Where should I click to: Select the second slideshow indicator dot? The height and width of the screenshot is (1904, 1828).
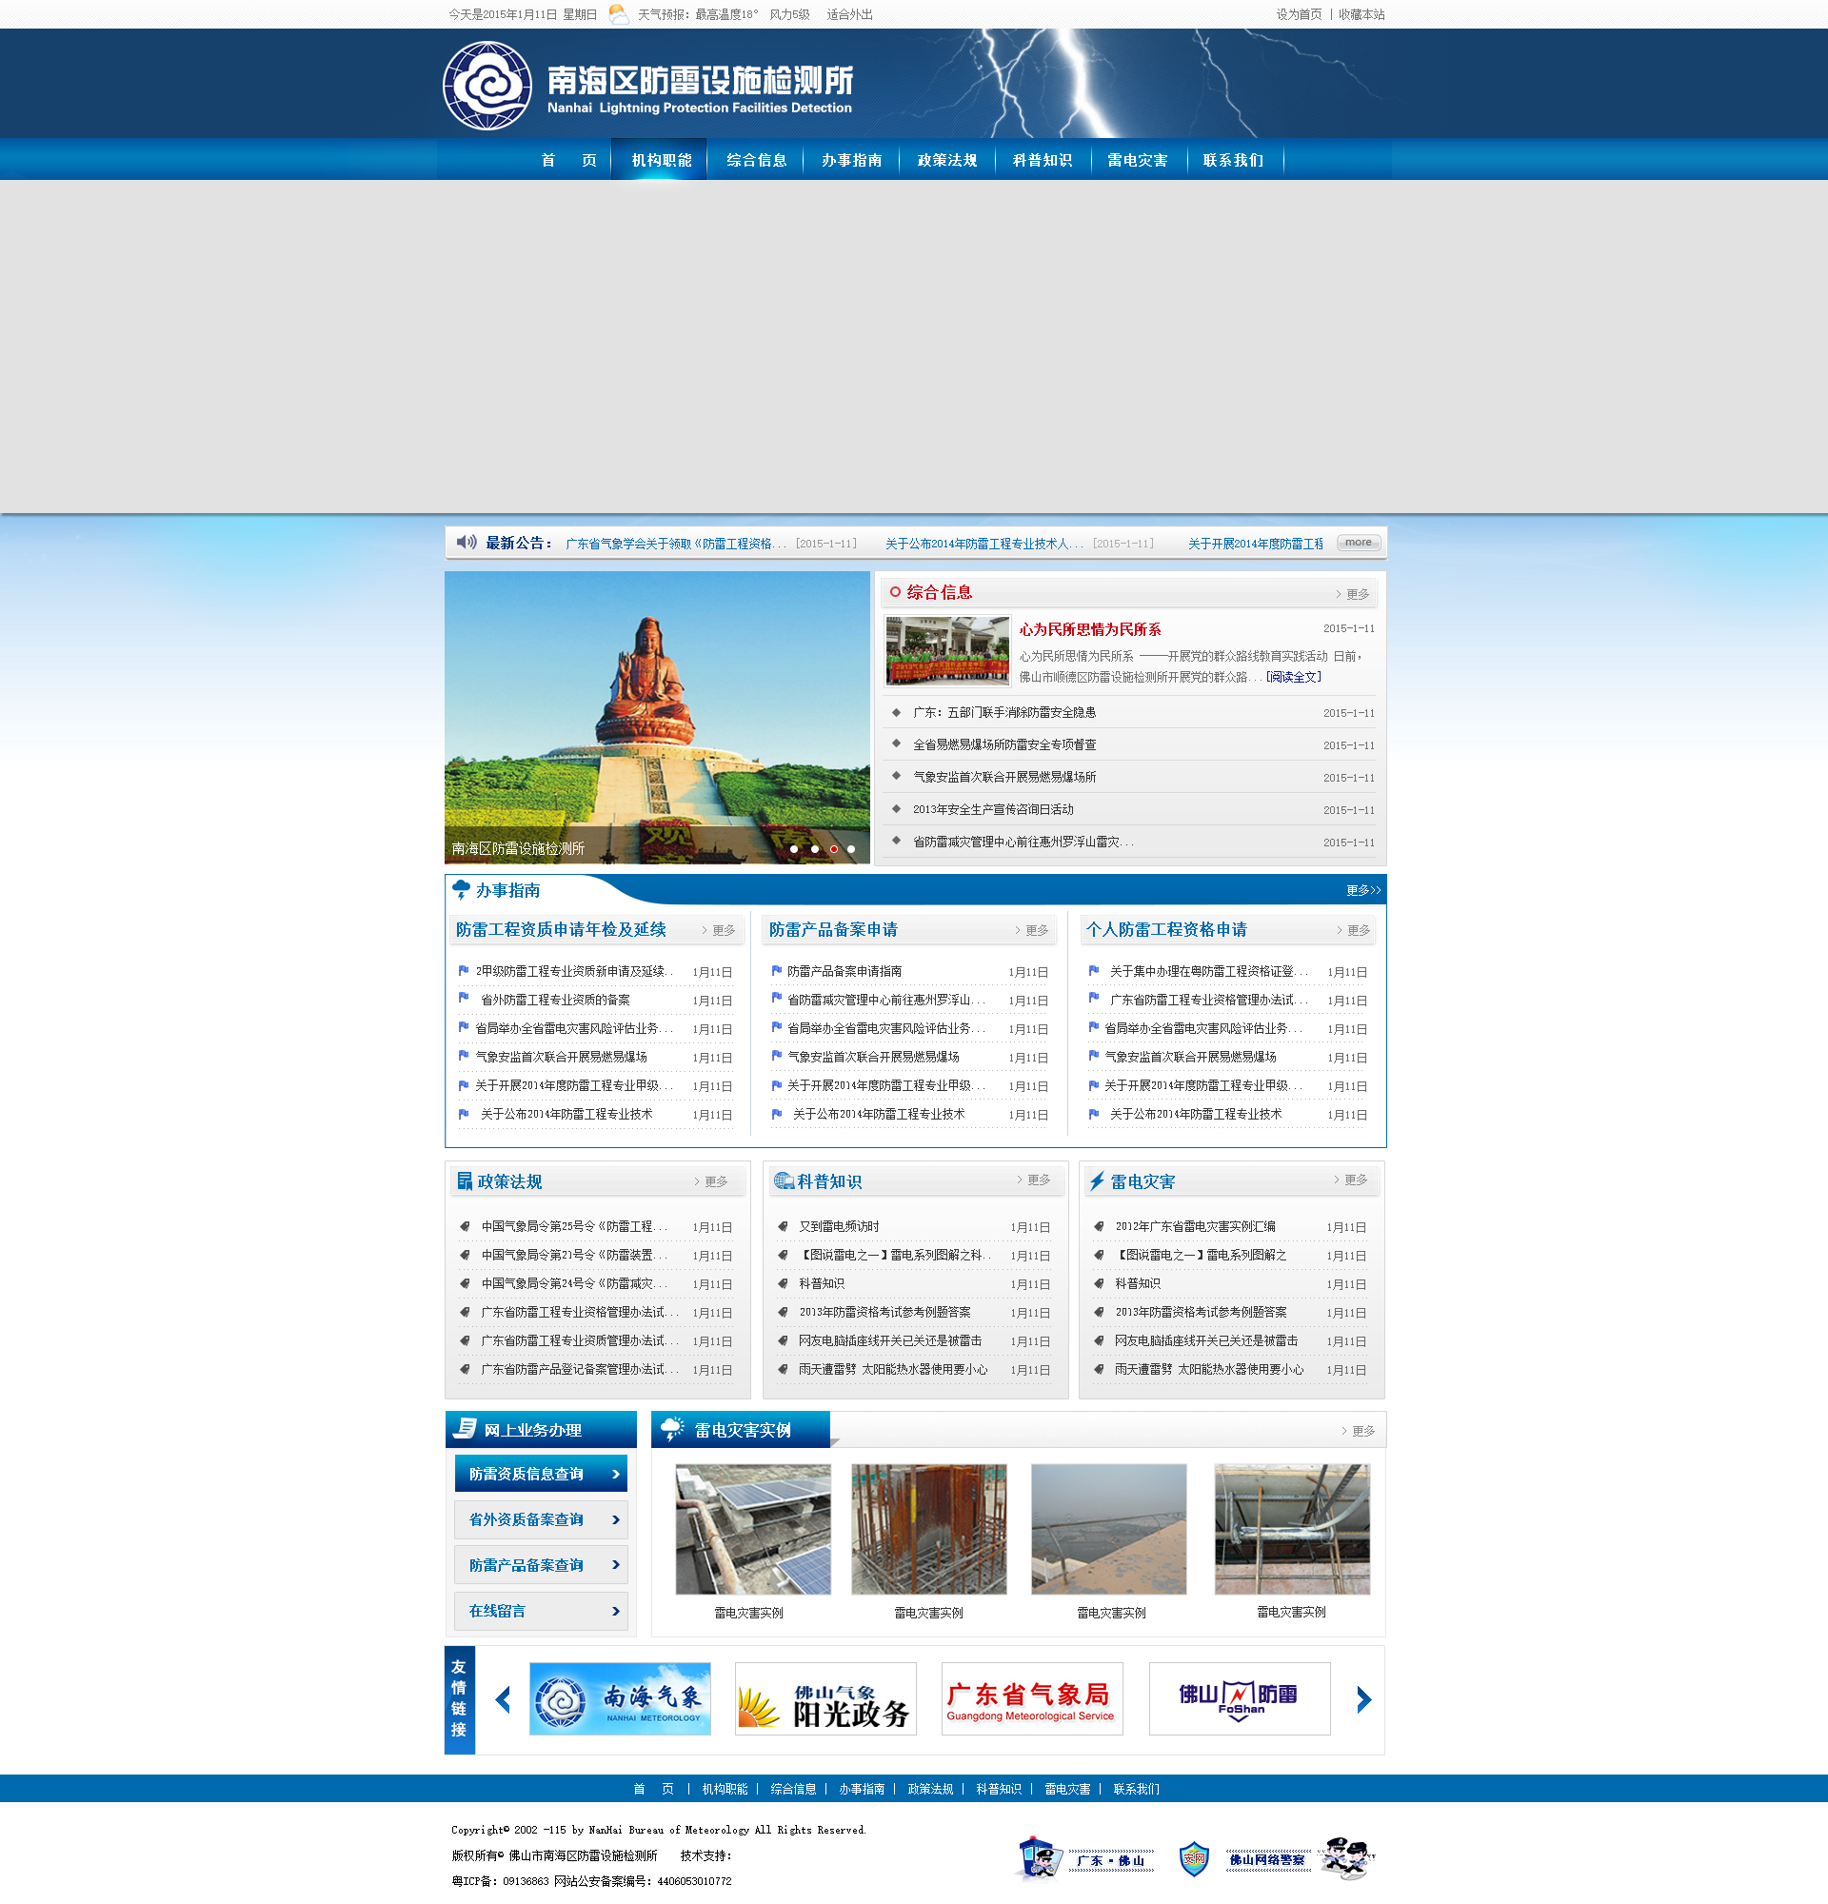click(814, 849)
